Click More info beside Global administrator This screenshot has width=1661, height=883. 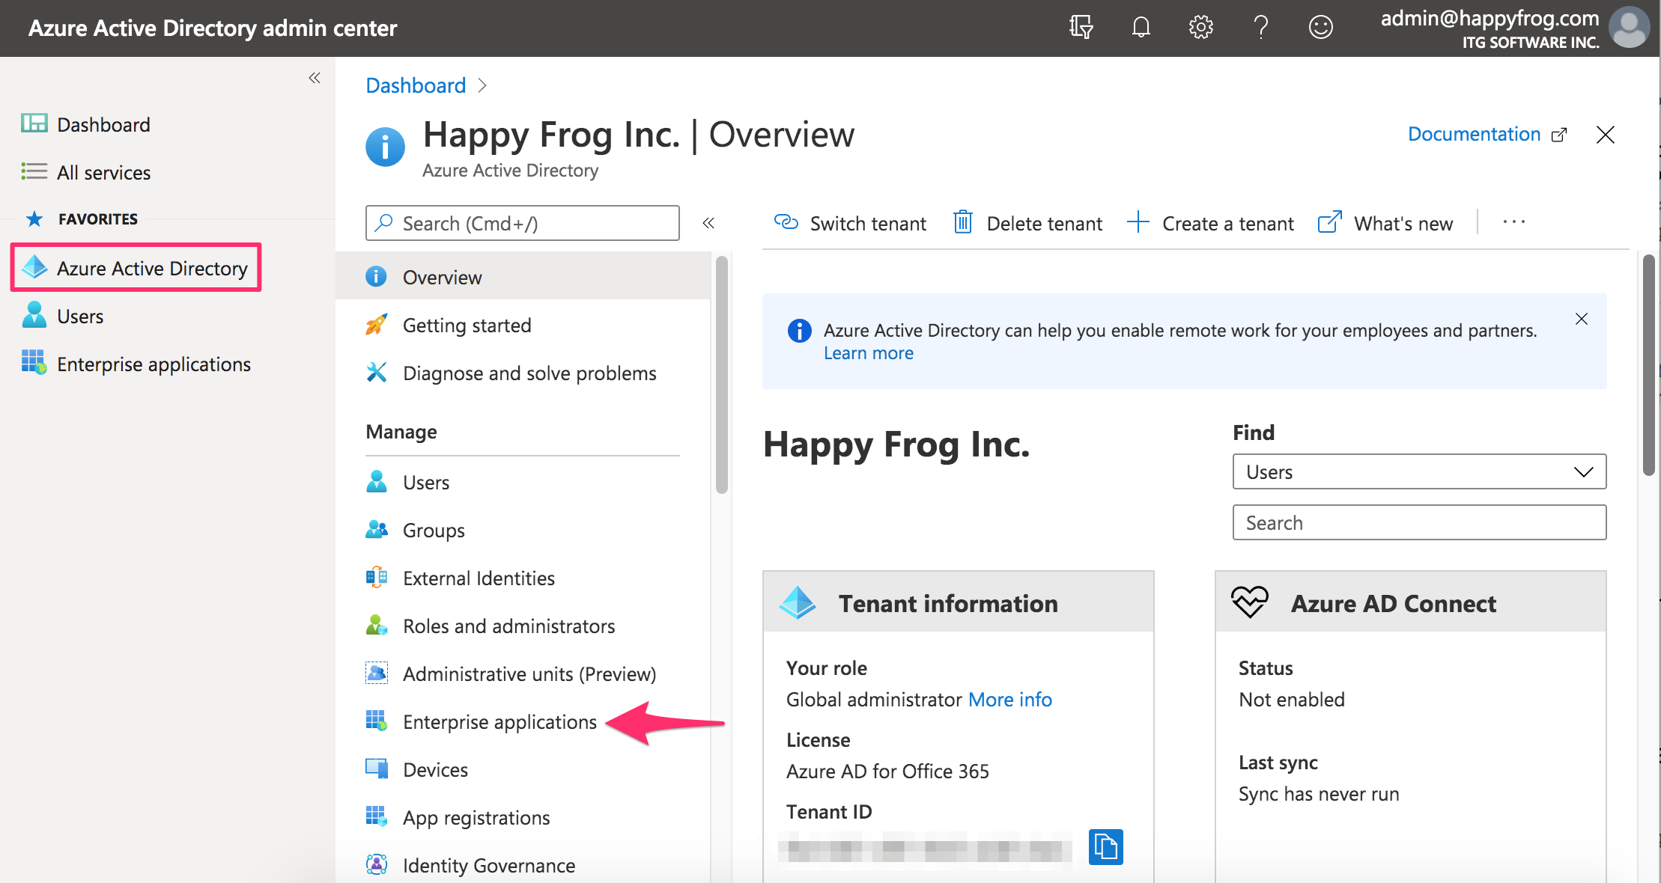click(1010, 699)
